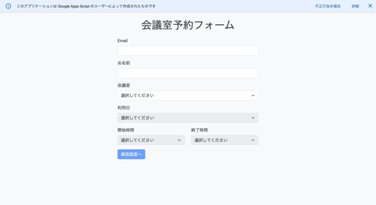Click the 確認画面へ button
The image size is (376, 205).
click(131, 154)
